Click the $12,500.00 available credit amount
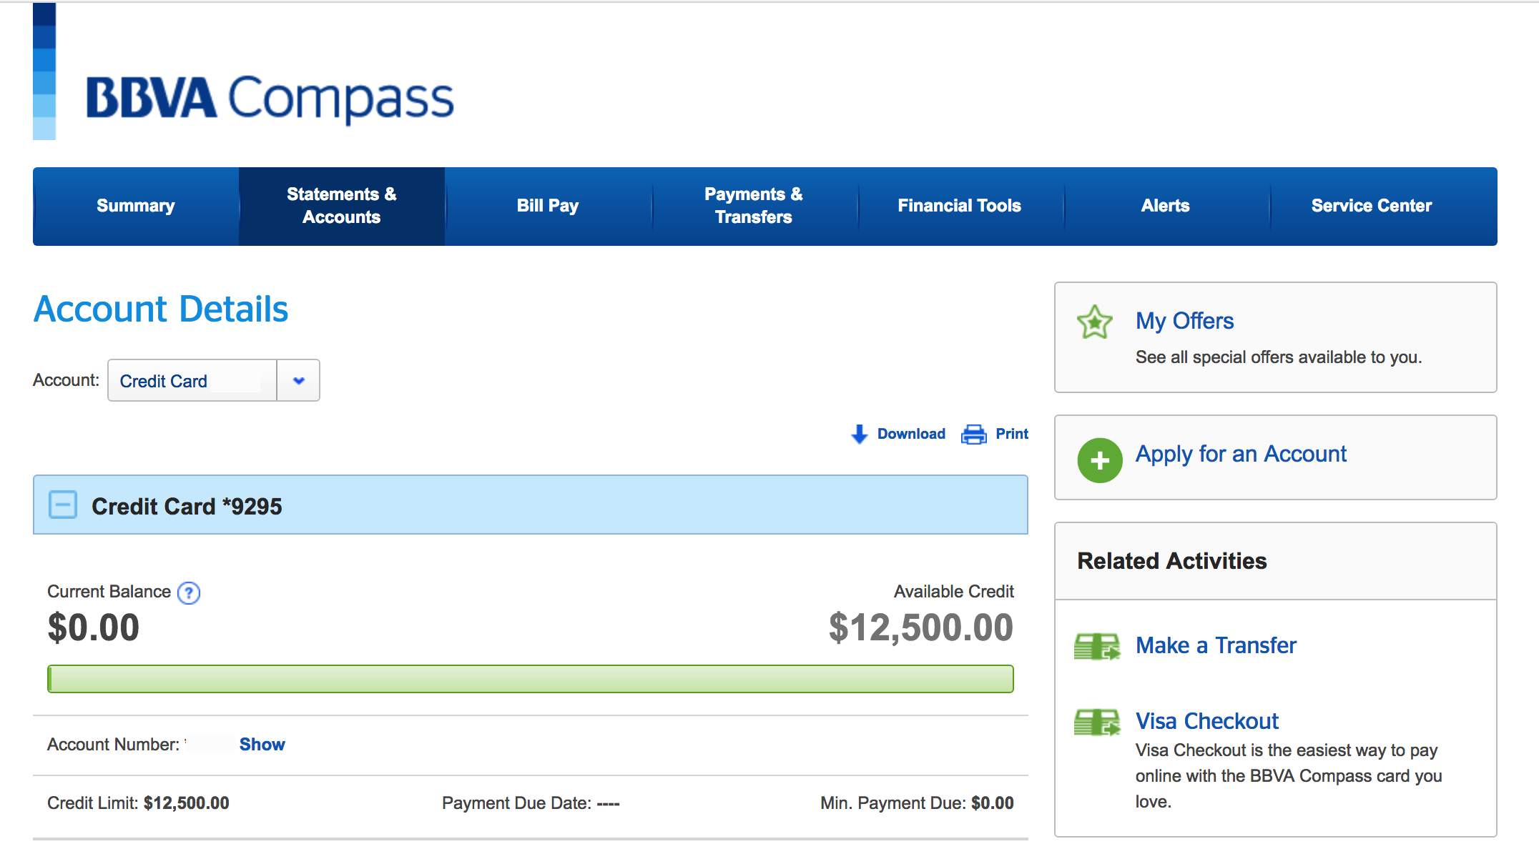 coord(921,627)
